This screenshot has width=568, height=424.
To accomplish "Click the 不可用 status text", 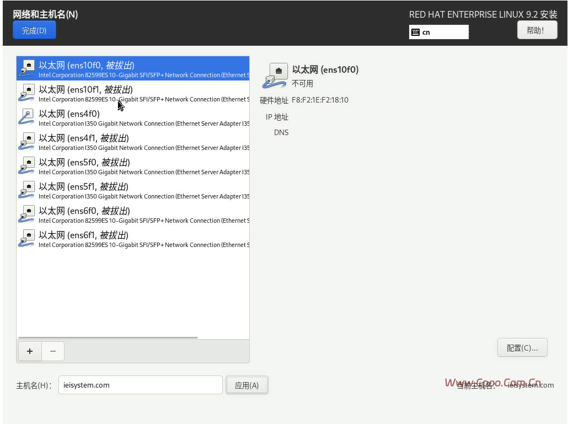I will pyautogui.click(x=303, y=84).
